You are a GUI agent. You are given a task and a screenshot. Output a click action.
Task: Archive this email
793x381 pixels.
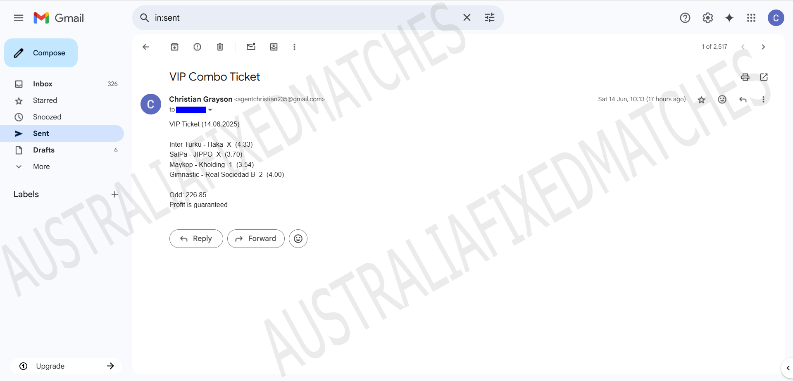pos(175,47)
